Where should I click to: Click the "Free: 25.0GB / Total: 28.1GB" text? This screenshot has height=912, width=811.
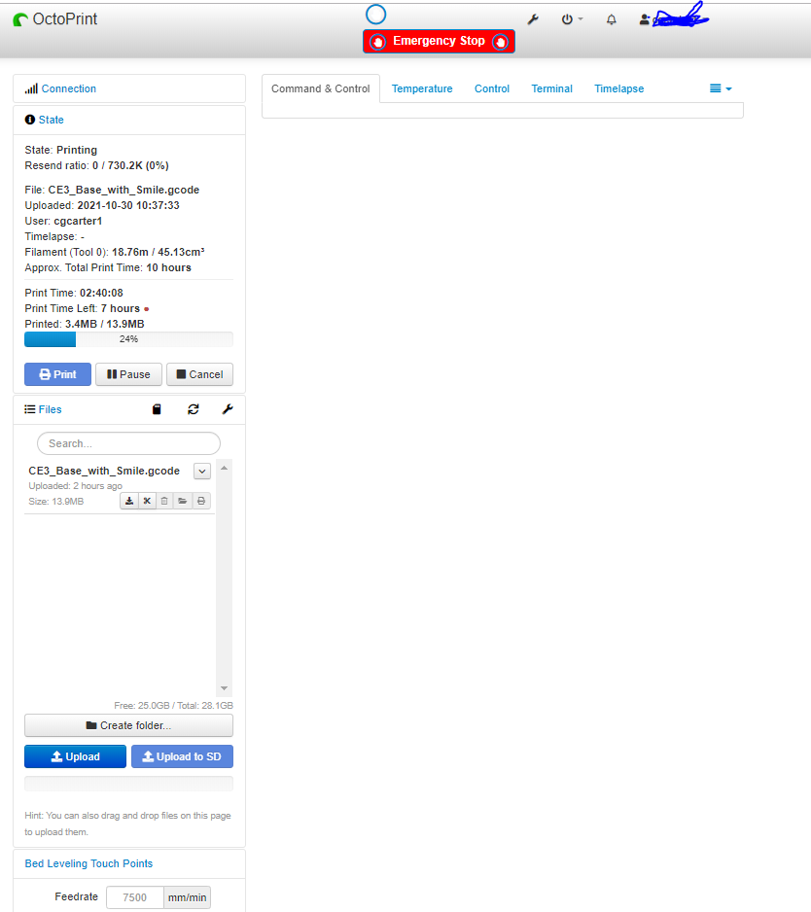point(173,706)
